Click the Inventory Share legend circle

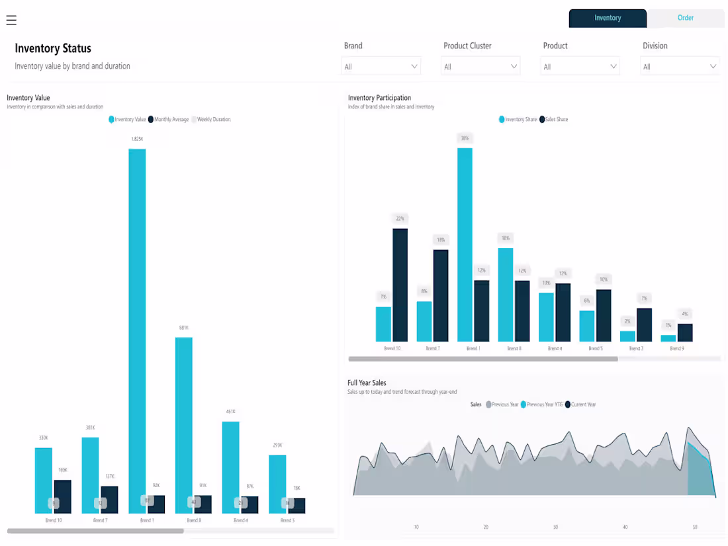[502, 119]
